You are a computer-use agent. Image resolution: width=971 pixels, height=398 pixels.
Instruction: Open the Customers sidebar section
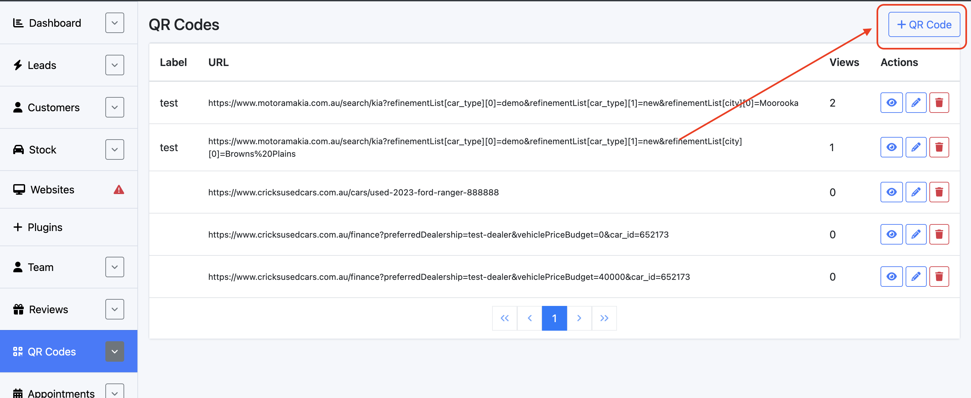(54, 107)
